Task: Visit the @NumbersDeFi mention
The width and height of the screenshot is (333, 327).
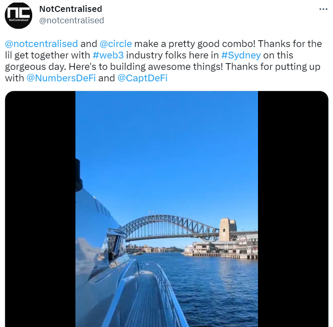Action: pyautogui.click(x=61, y=78)
